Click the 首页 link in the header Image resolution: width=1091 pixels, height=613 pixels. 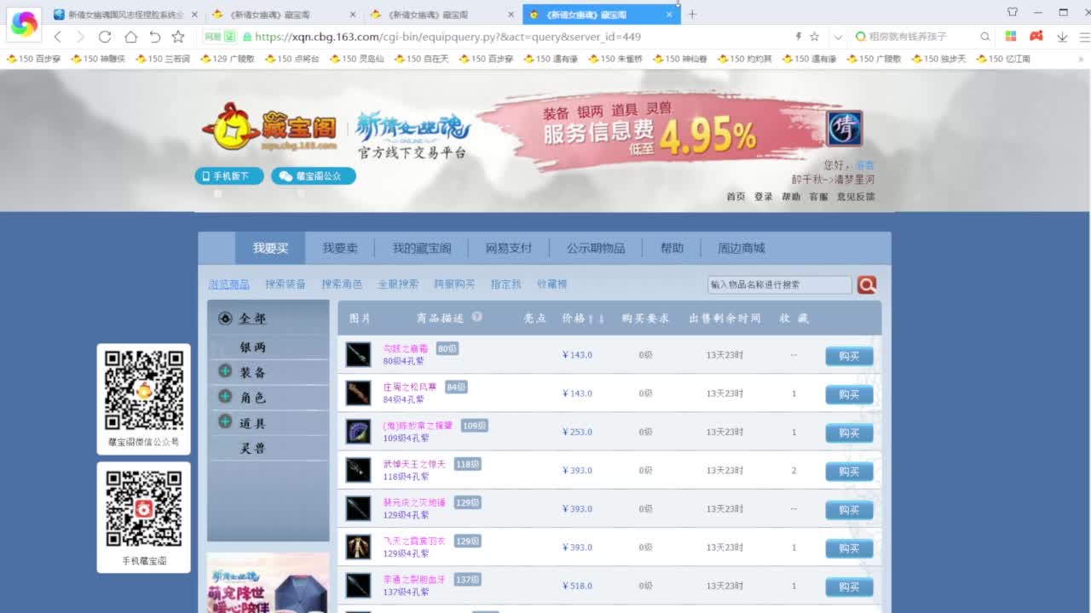[x=736, y=197]
